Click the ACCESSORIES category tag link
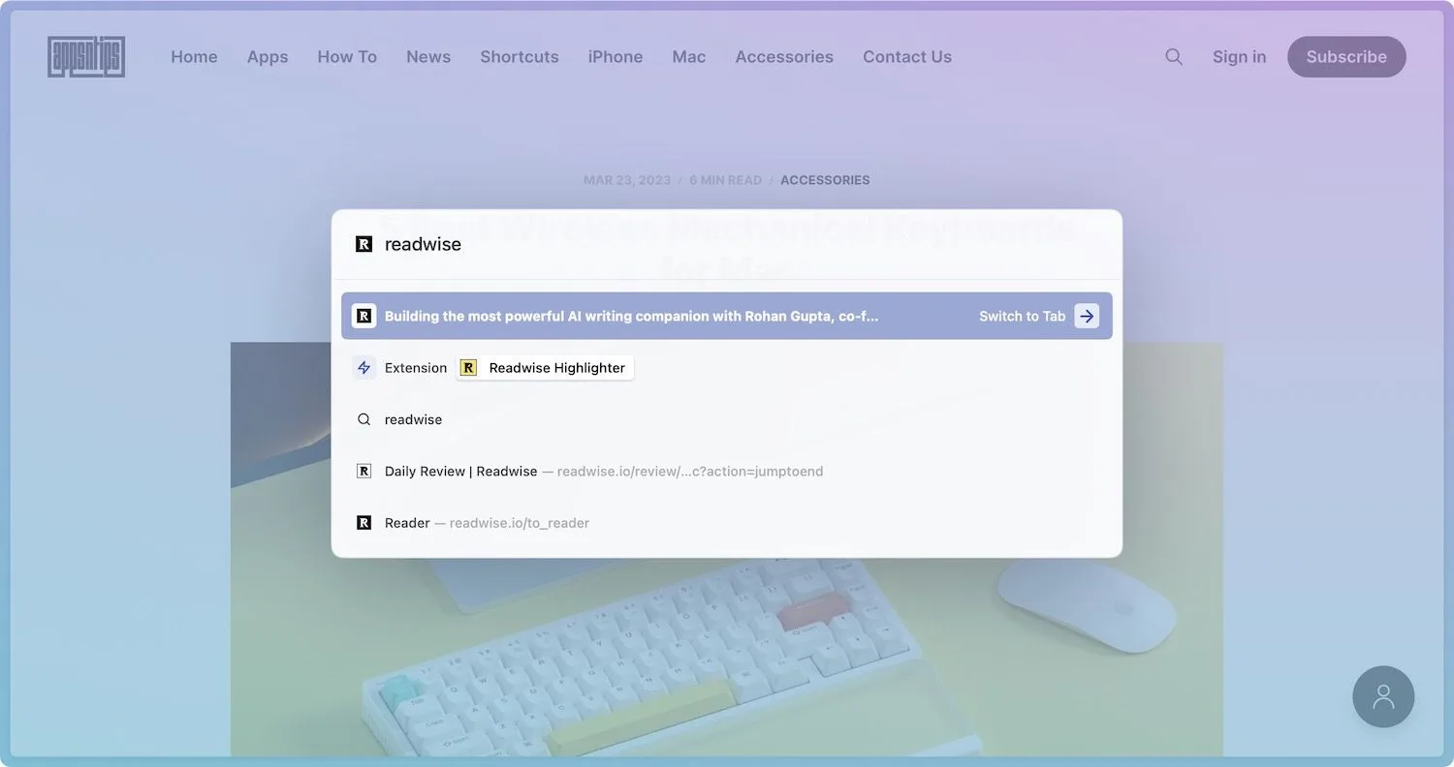The width and height of the screenshot is (1454, 767). (x=825, y=180)
